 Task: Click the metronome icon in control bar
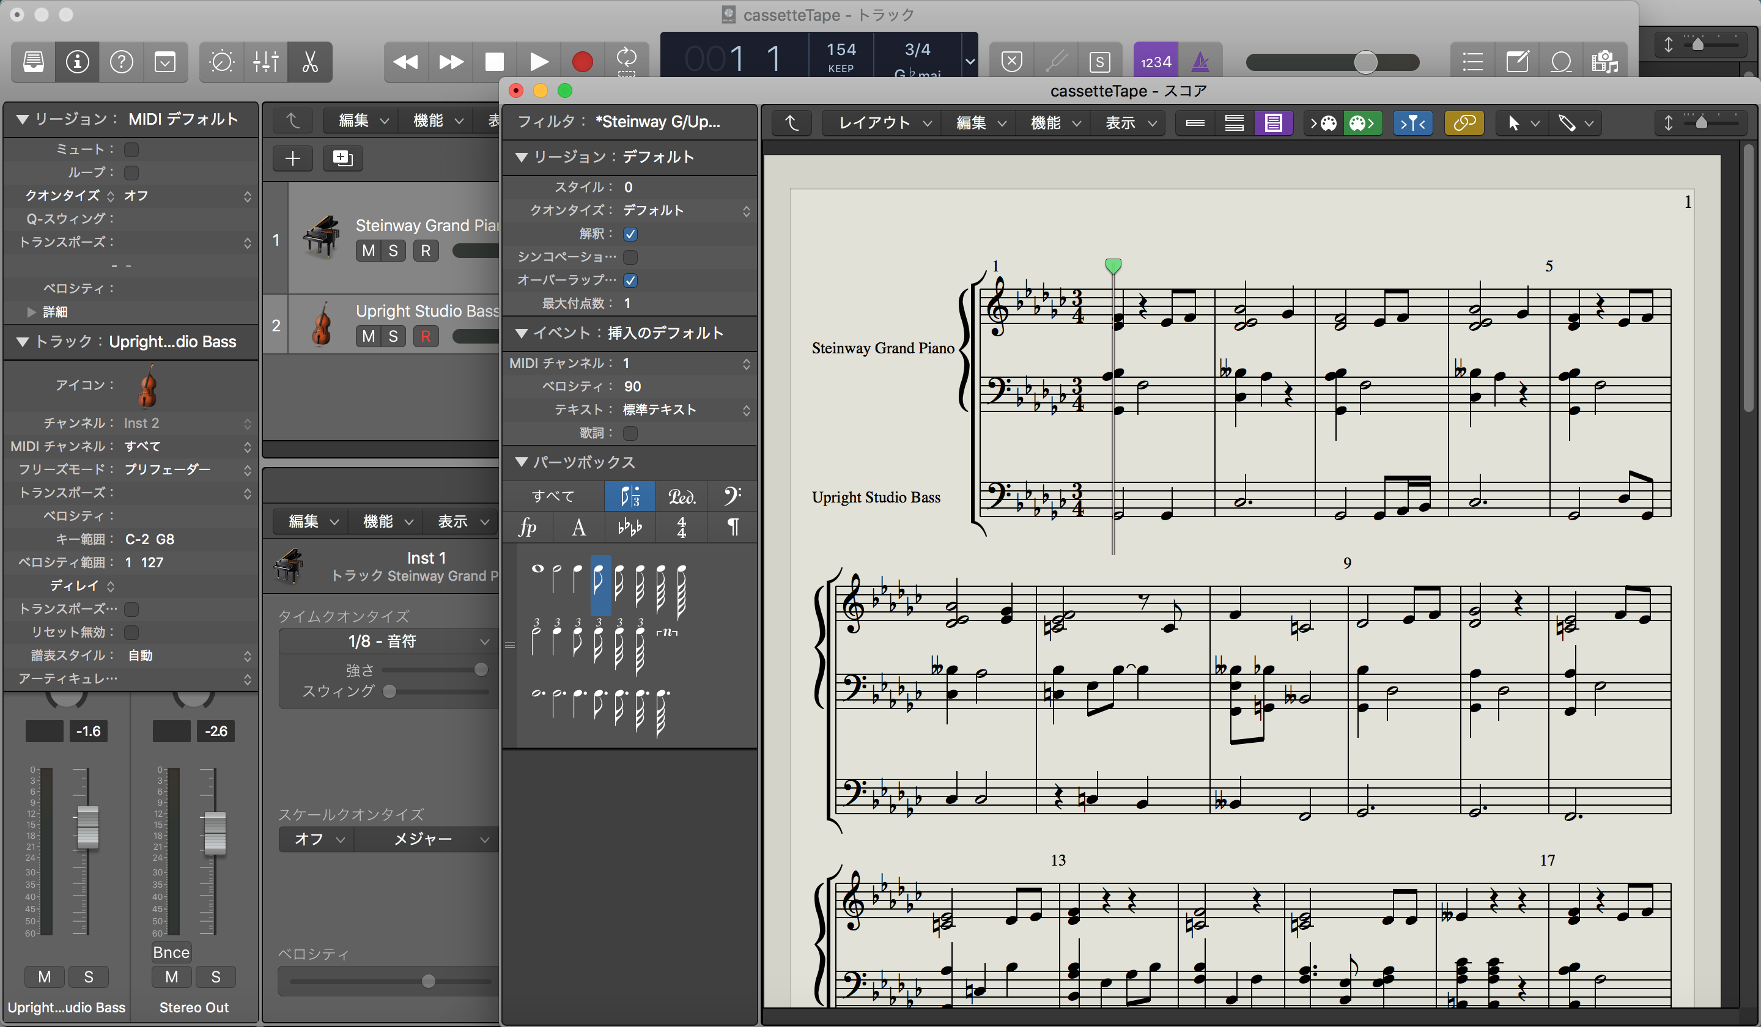pyautogui.click(x=1200, y=62)
